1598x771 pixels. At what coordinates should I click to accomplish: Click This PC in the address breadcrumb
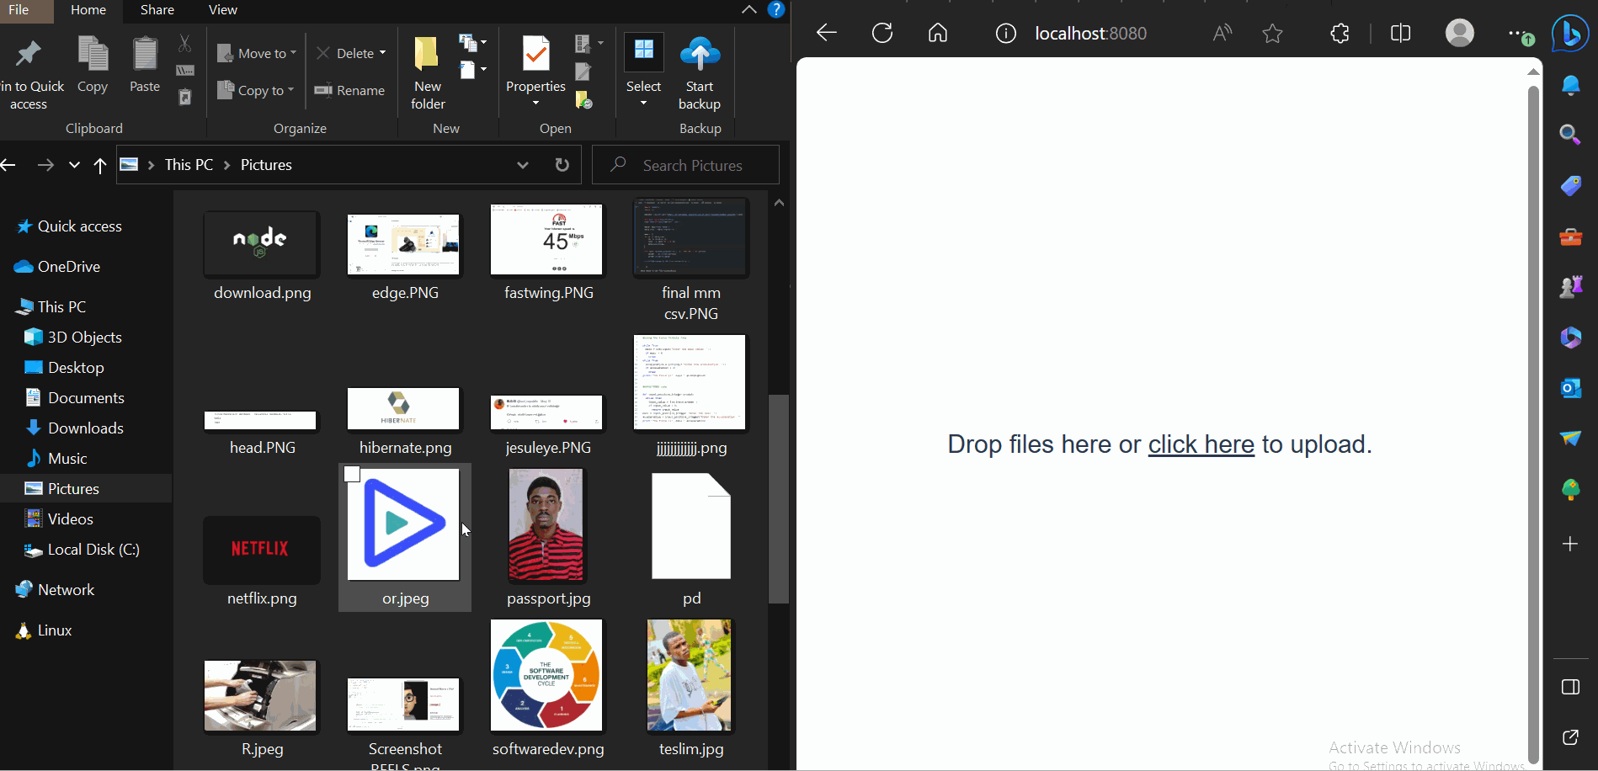click(x=189, y=165)
